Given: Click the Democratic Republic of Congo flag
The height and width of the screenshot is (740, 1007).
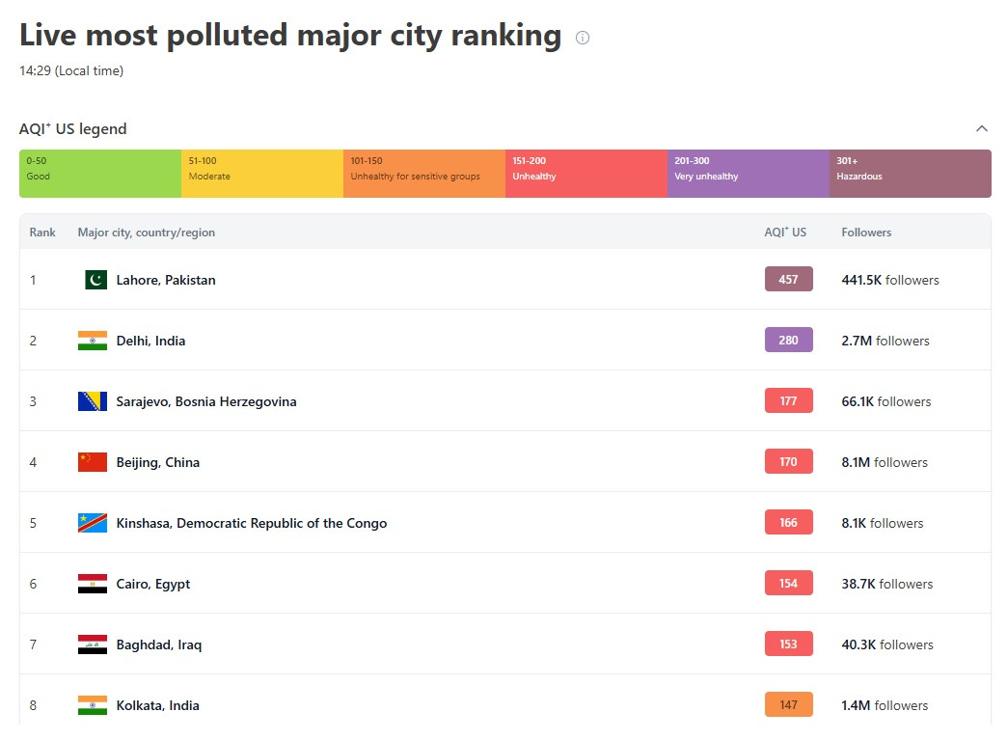Looking at the screenshot, I should point(93,523).
